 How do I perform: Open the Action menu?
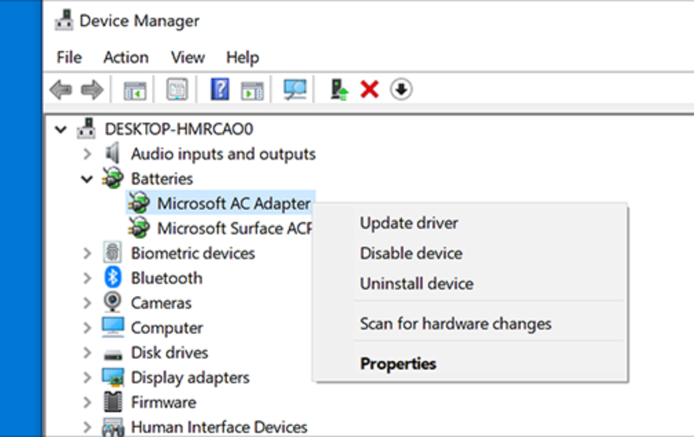(x=125, y=58)
